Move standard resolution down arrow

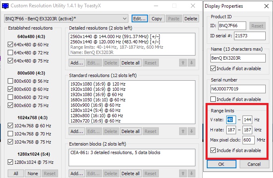[x=191, y=131]
